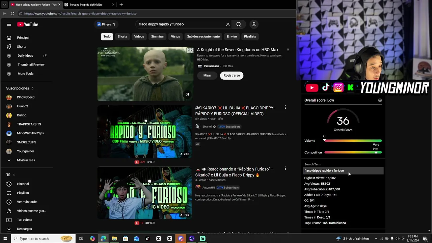
Task: Select the En vivo filter chip
Action: [232, 36]
